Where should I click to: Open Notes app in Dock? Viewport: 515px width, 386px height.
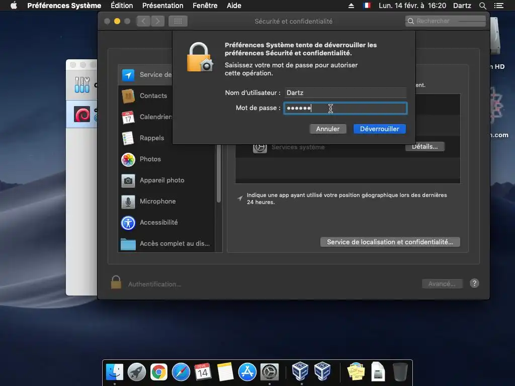[x=225, y=372]
